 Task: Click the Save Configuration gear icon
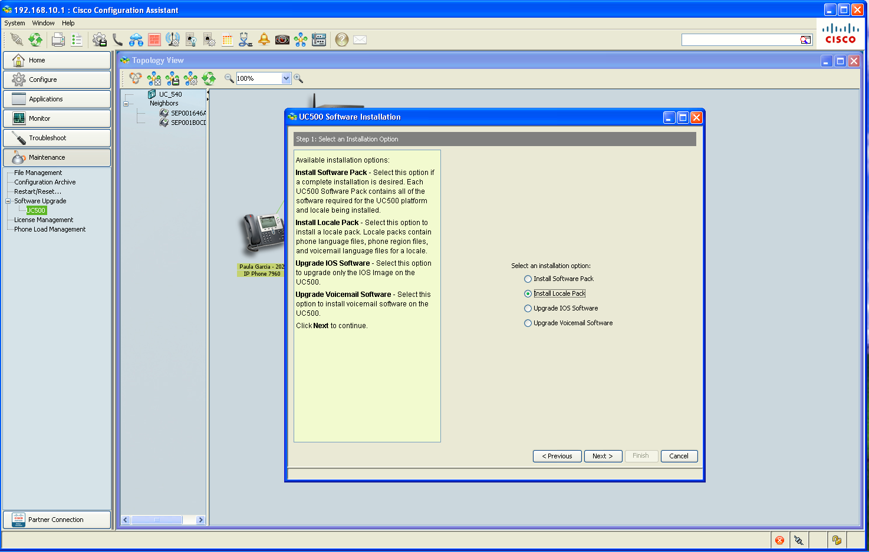pos(100,39)
